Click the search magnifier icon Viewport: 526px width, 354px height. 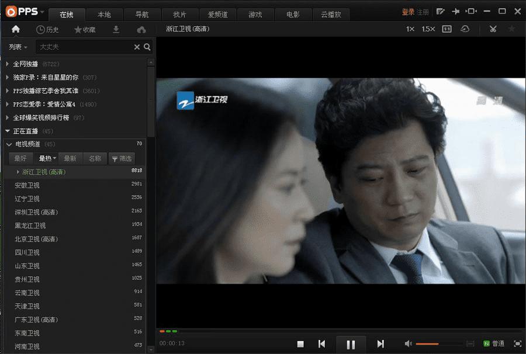147,47
